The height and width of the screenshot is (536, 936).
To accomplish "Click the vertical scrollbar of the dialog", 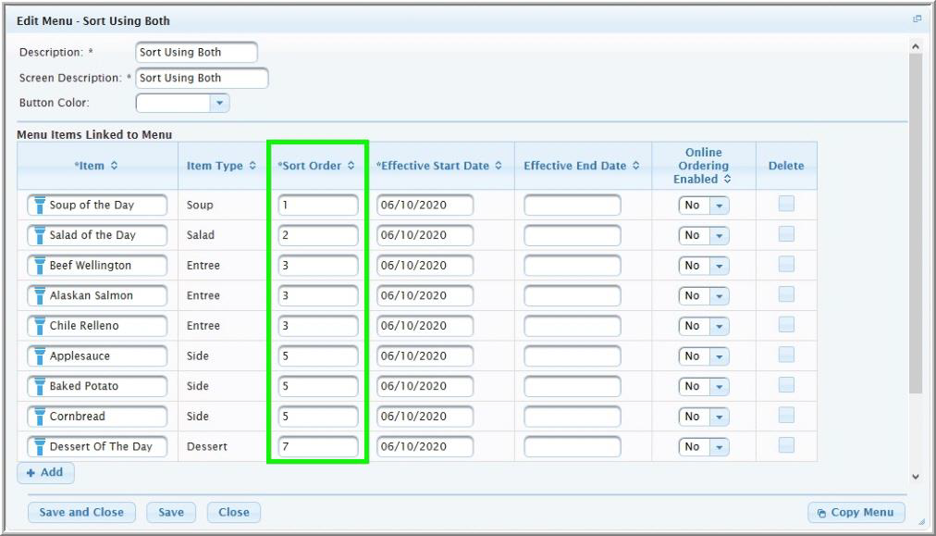I will [x=916, y=231].
